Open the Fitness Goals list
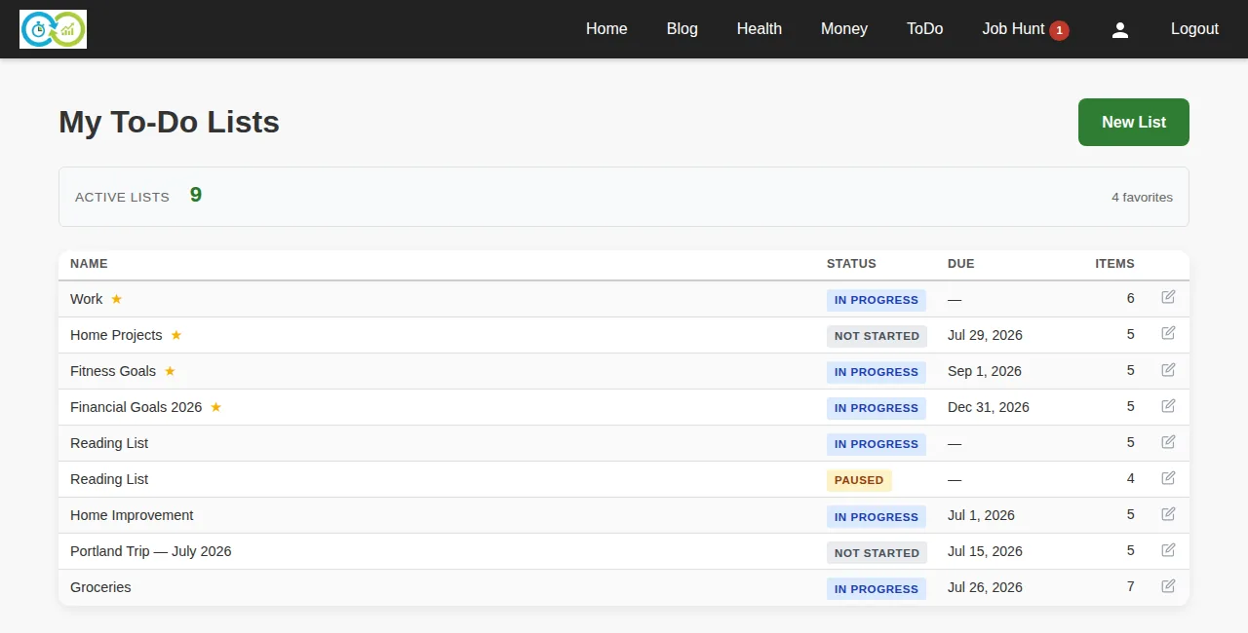The height and width of the screenshot is (633, 1248). [x=113, y=371]
